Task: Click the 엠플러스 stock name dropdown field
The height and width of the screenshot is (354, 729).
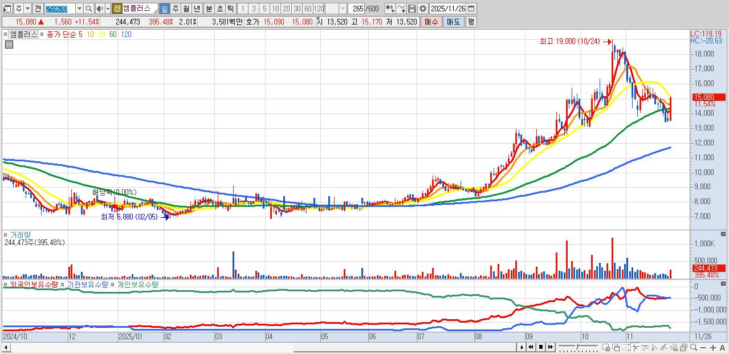Action: 140,9
